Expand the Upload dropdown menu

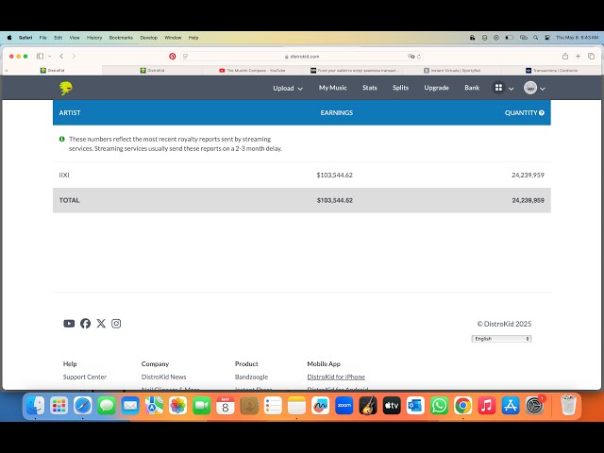coord(288,88)
